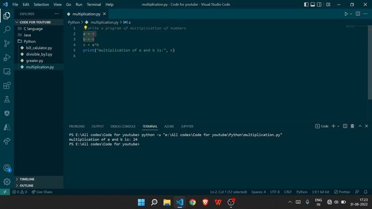Open Chrome from the Windows taskbar
Viewport: 372px width, 209px height.
click(x=192, y=202)
